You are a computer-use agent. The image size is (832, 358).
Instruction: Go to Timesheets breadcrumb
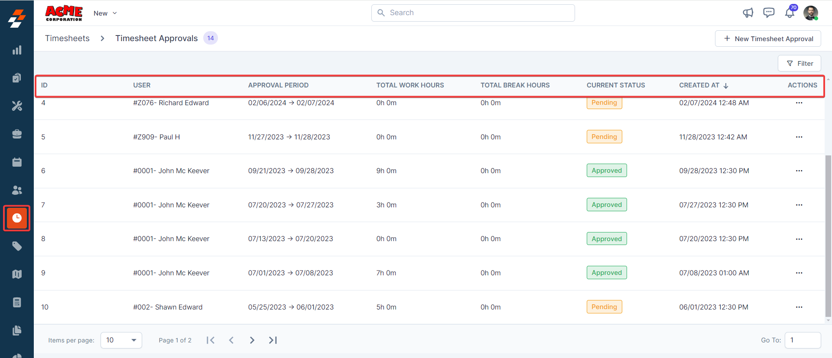67,39
